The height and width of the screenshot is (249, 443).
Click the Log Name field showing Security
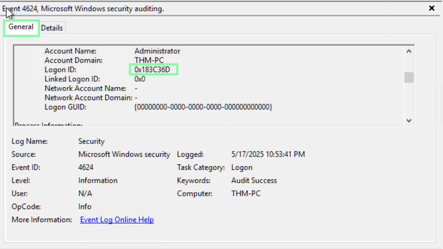(91, 141)
